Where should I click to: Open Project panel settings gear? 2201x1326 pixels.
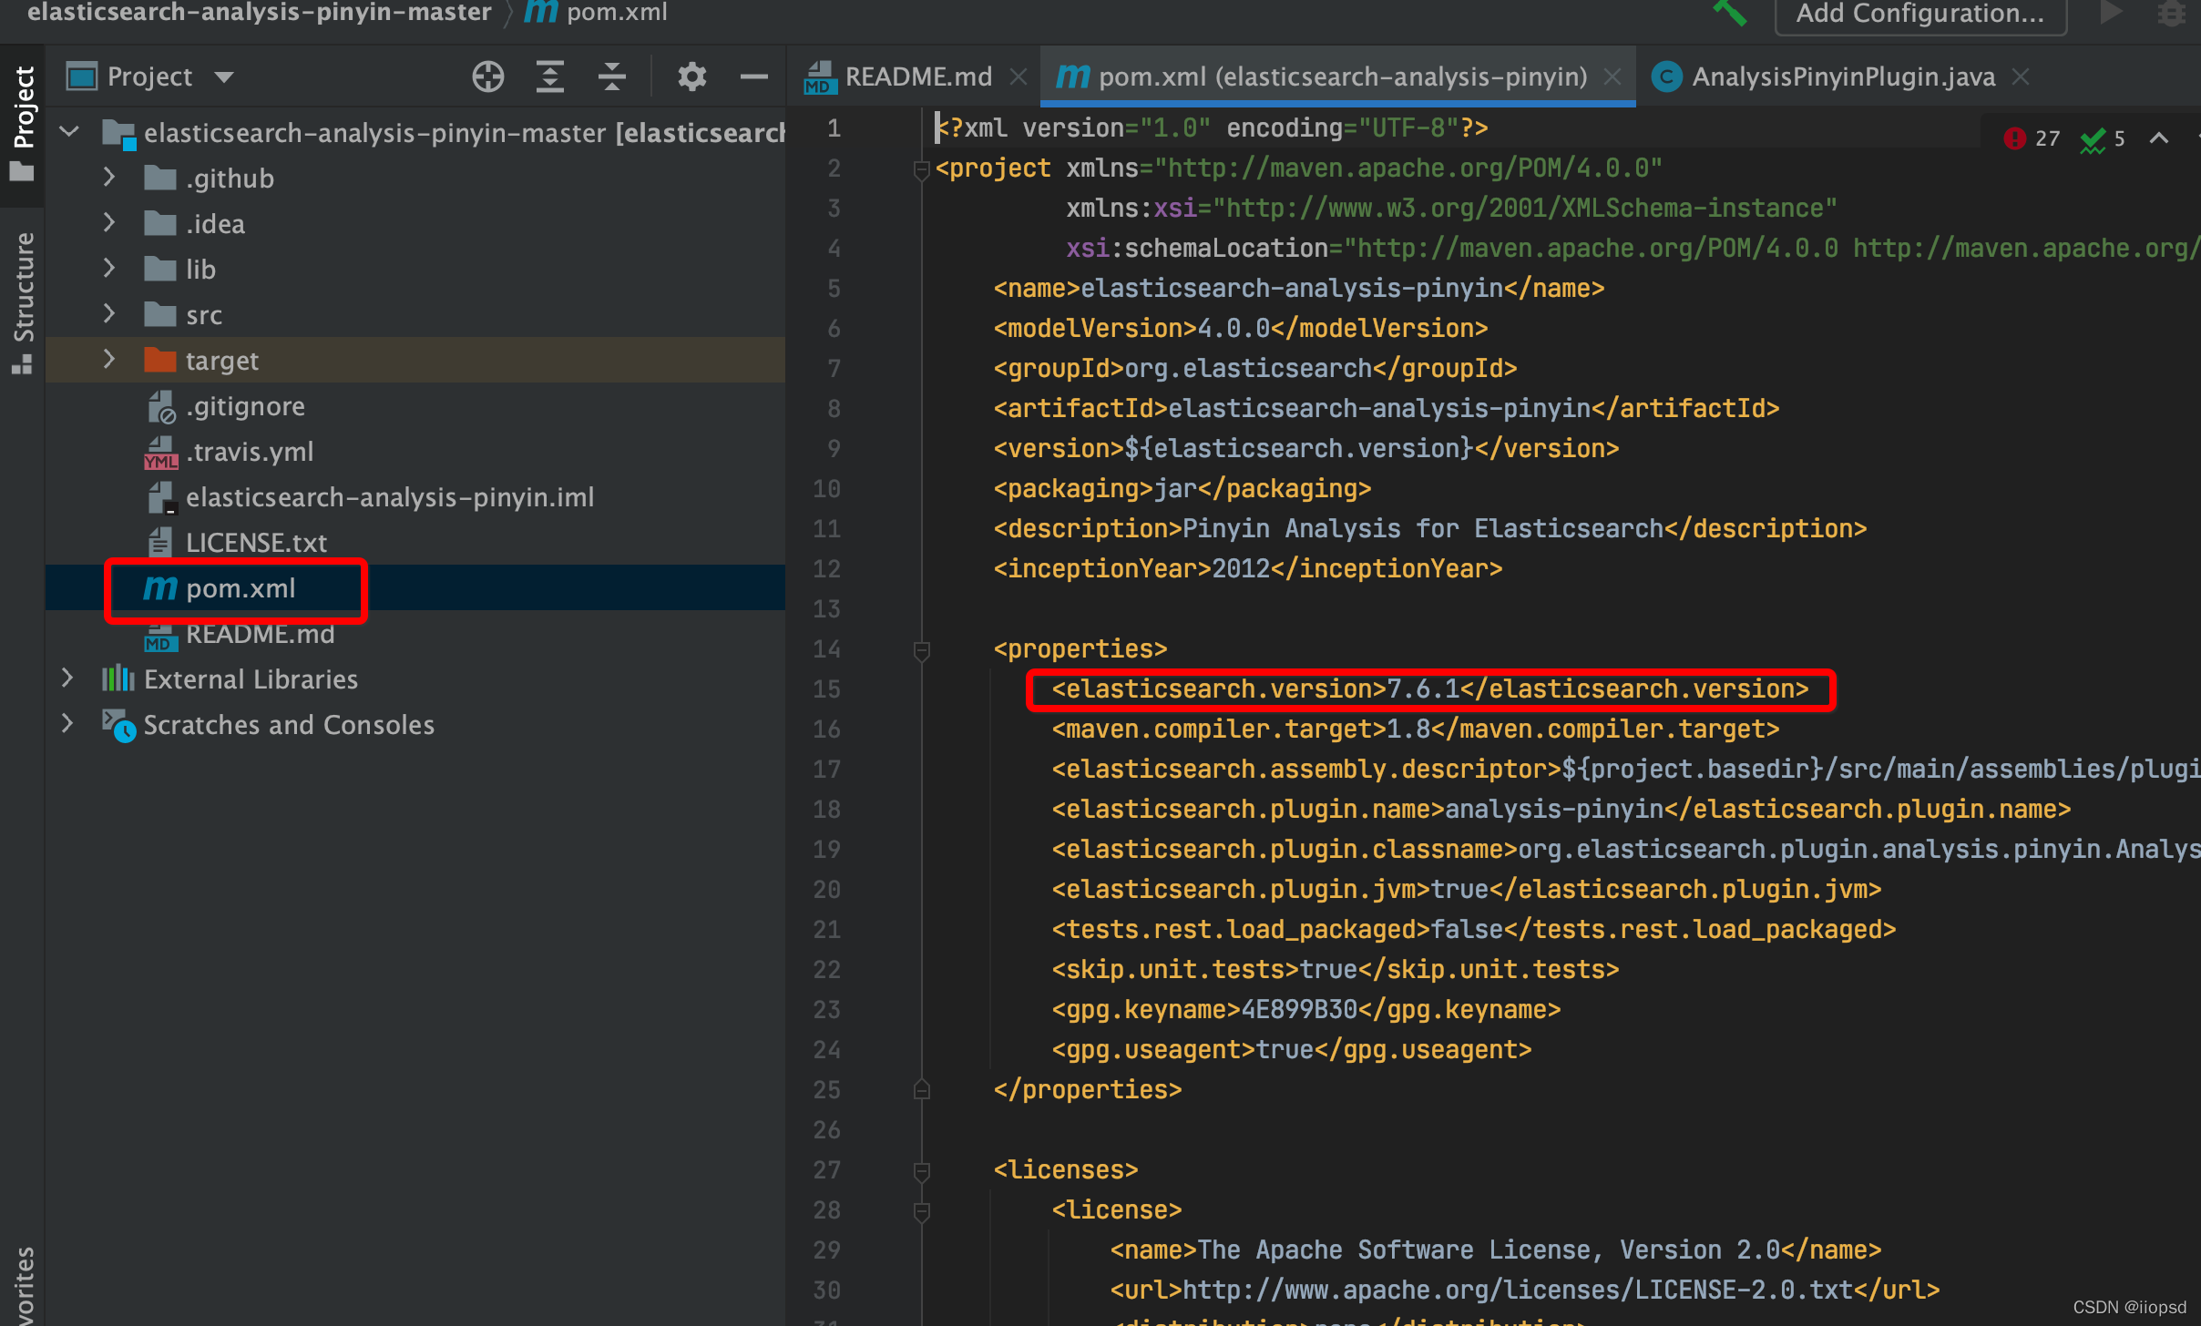[x=692, y=76]
